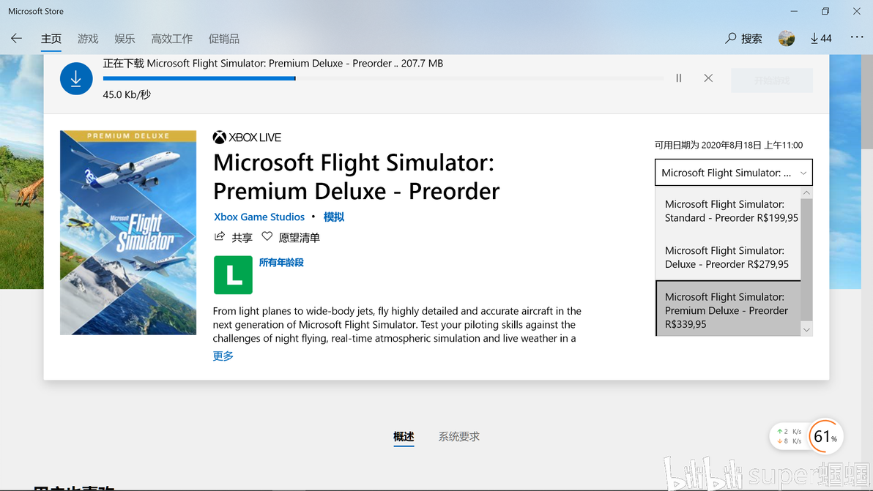Screen dimensions: 873x491
Task: Click the blue download arrow circle
Action: [x=76, y=78]
